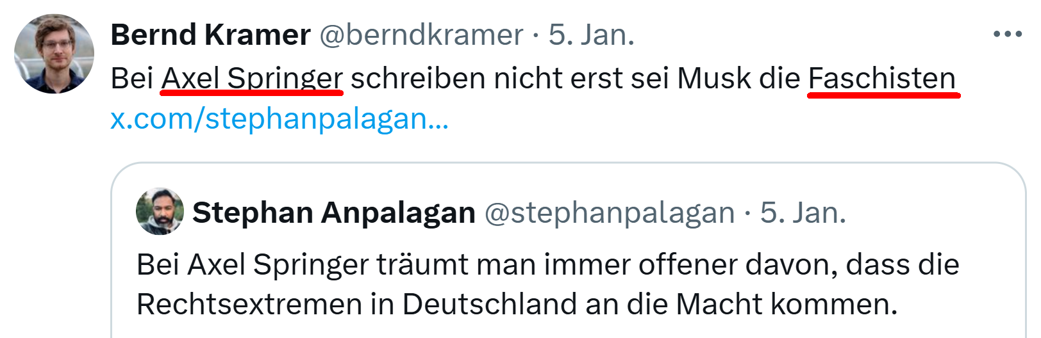Click the @stephanpalagan handle
Viewport: 1041px width, 338px height.
[x=609, y=213]
